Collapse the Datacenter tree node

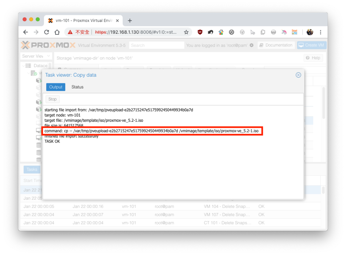[24, 66]
